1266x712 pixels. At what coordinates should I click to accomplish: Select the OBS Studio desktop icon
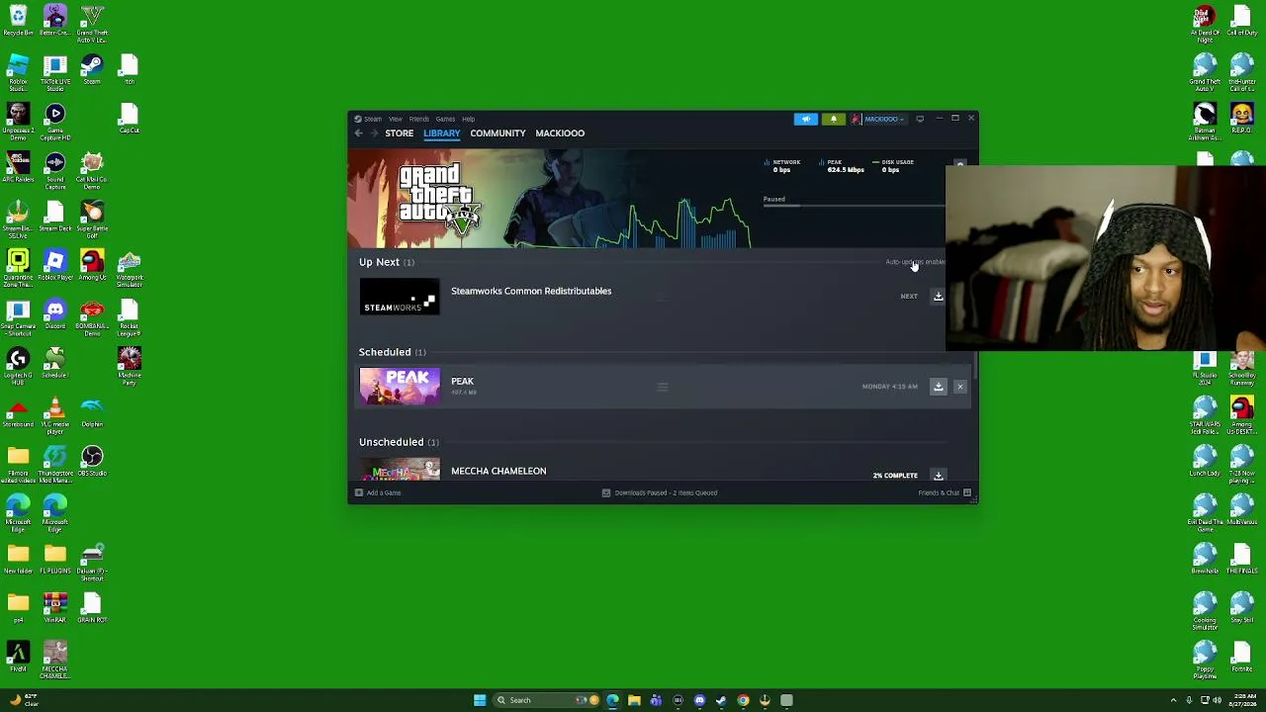[x=92, y=462]
